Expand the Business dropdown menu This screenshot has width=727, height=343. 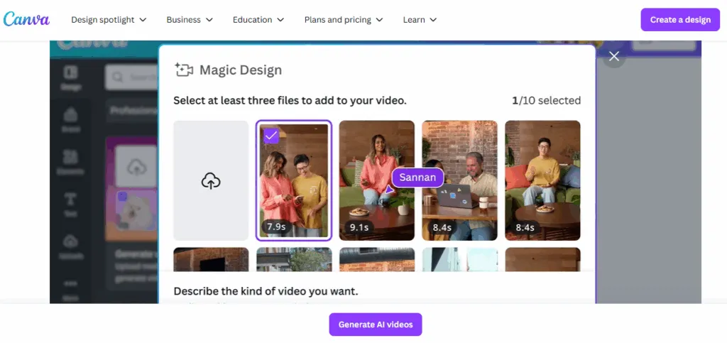coord(190,20)
